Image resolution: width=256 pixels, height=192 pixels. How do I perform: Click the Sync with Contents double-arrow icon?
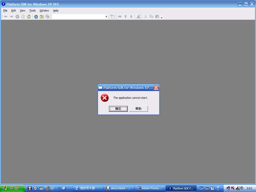(x=120, y=16)
